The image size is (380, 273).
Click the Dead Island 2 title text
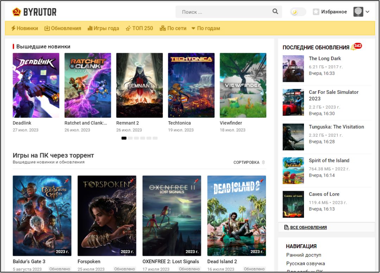[222, 261]
